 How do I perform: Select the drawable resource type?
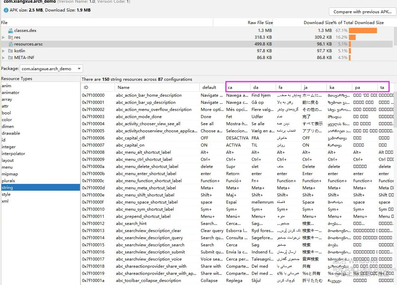[x=40, y=133]
